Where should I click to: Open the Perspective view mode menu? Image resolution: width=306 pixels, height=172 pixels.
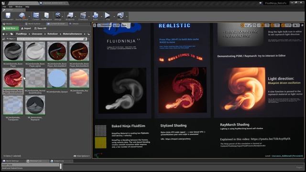click(104, 25)
